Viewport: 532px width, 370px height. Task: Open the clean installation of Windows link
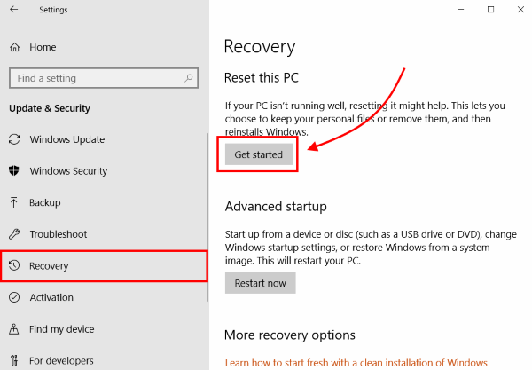click(356, 362)
